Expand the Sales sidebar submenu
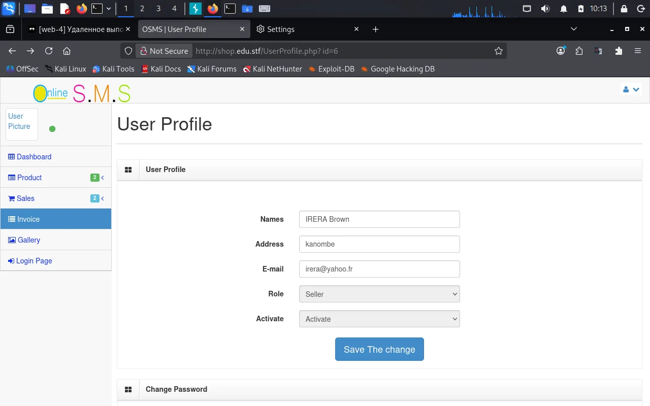This screenshot has width=650, height=406. (x=56, y=198)
